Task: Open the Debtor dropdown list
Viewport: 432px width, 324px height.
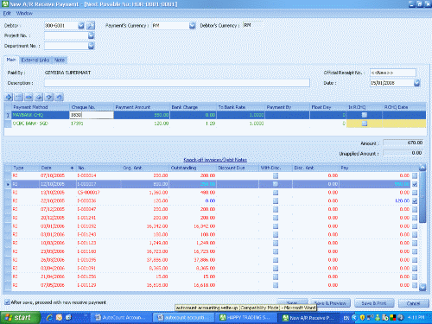Action: [81, 26]
